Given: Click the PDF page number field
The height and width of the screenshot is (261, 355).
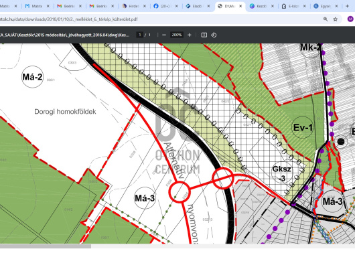Looking at the screenshot, I should click(140, 35).
